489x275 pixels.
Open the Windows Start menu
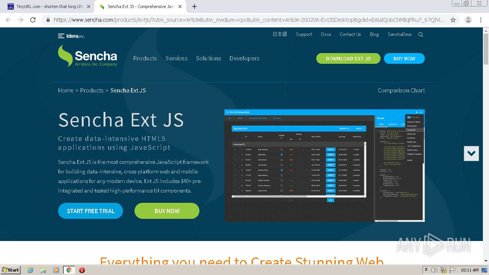11,270
